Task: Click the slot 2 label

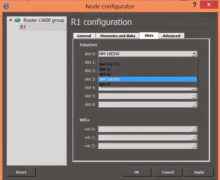Action: [x=90, y=71]
